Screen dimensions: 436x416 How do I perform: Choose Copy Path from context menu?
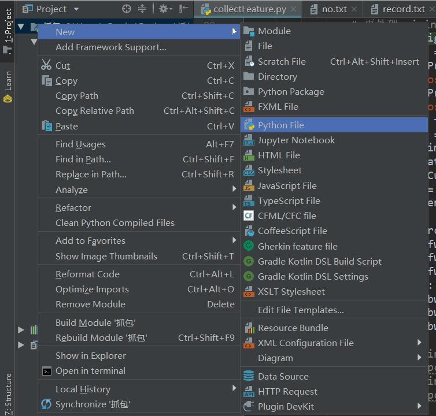[x=139, y=96]
